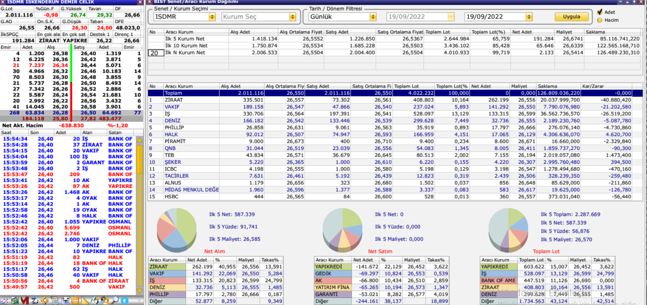Click the Toplam Lot pie chart
647x305 pixels.
pos(508,230)
